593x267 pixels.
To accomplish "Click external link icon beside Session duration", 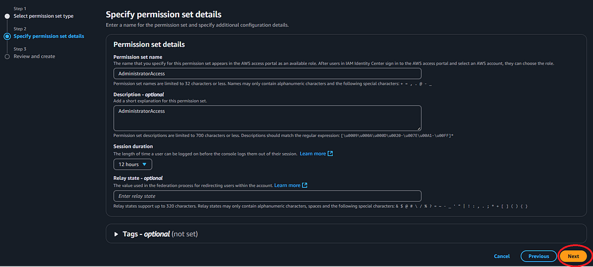I will (x=330, y=154).
